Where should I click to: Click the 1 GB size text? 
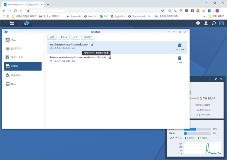click(180, 63)
